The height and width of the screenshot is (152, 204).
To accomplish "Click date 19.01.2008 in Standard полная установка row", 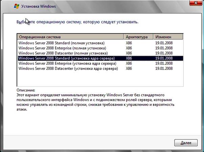I will [x=164, y=43].
